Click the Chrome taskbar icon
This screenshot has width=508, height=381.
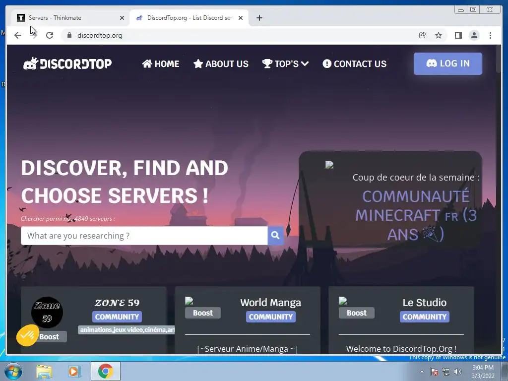[106, 371]
